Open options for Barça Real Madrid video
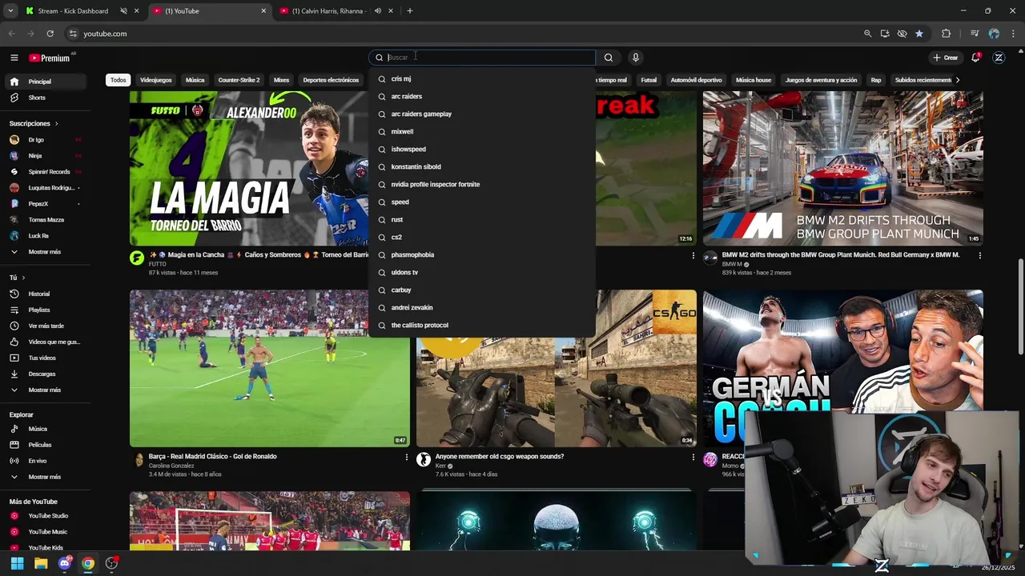Image resolution: width=1025 pixels, height=576 pixels. [x=406, y=457]
